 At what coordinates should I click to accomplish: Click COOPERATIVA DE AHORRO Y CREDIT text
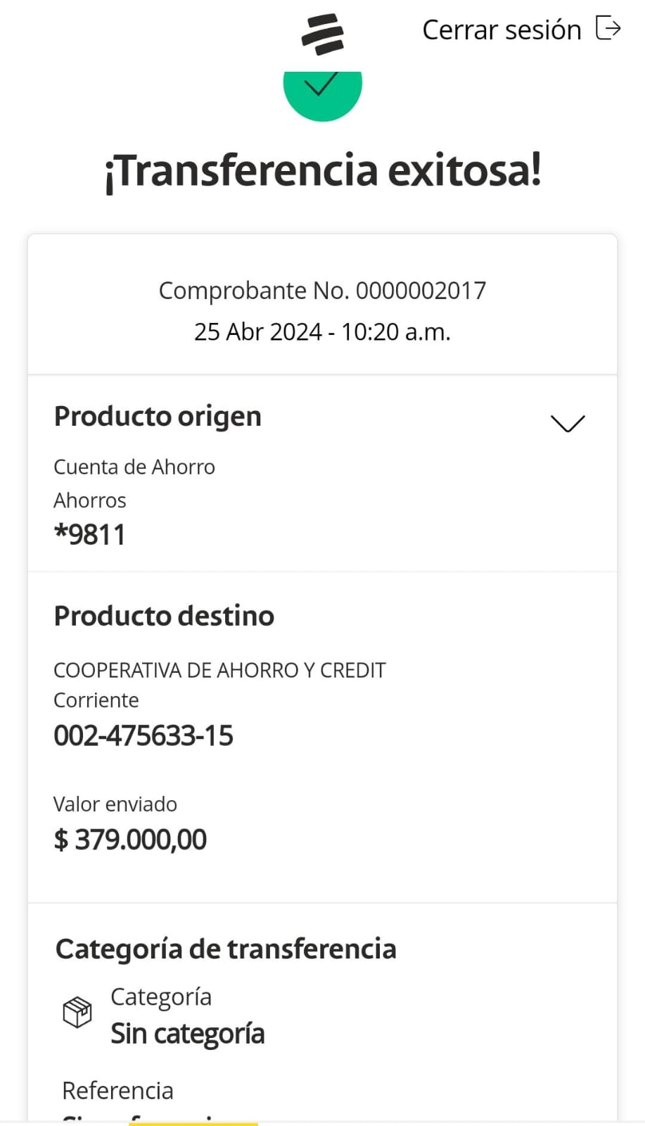(x=219, y=670)
